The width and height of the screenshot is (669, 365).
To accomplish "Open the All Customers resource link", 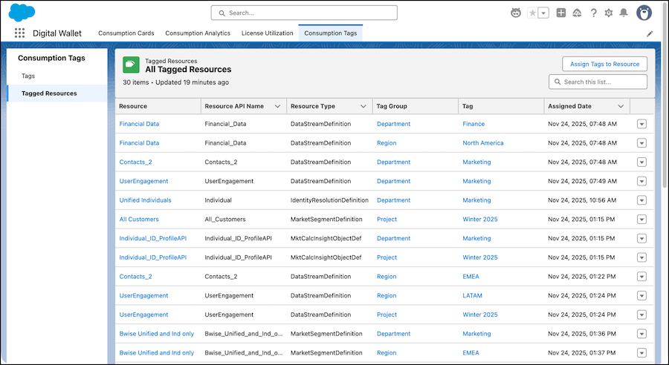I will (139, 220).
